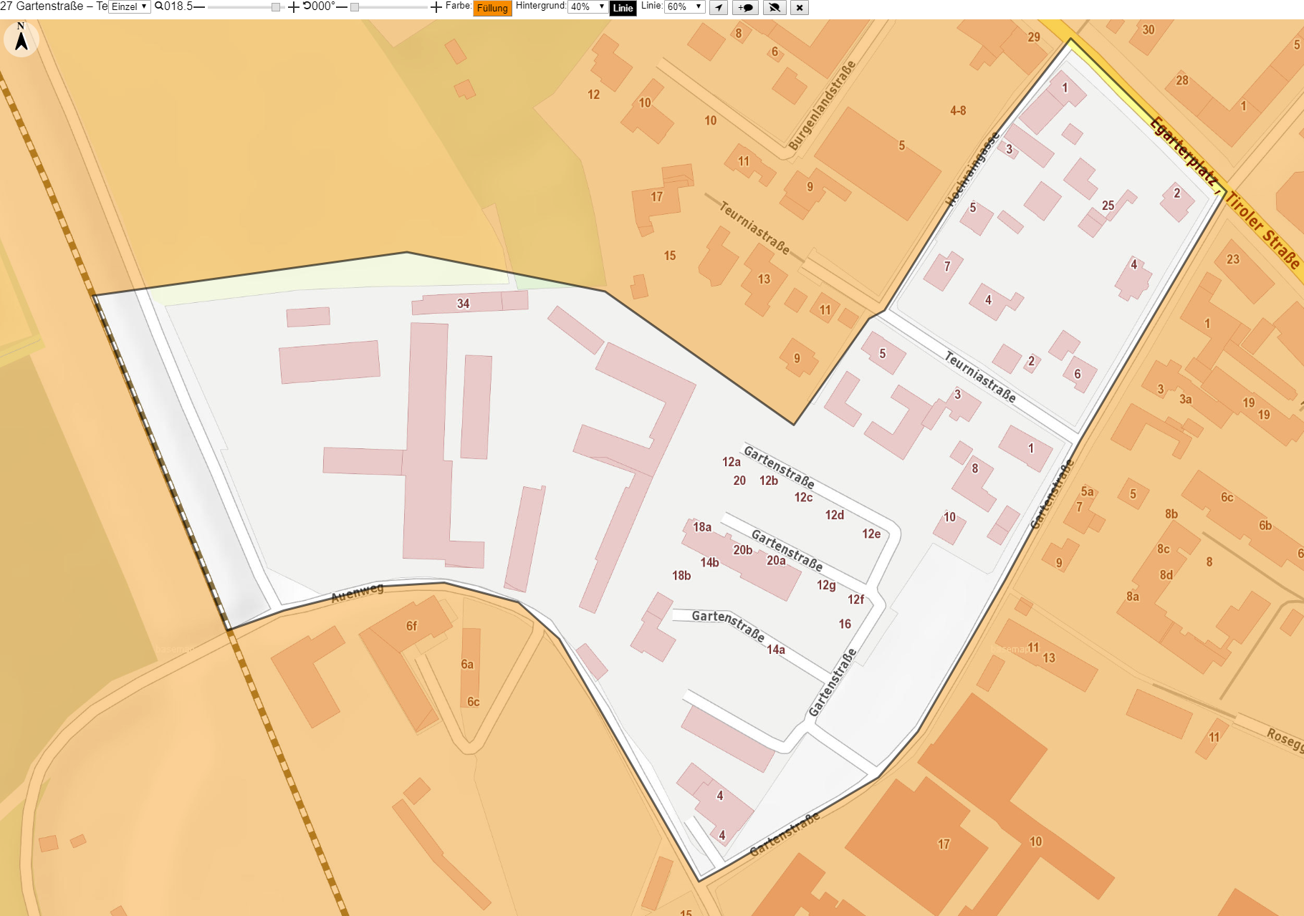Click the locate position arrow icon

pyautogui.click(x=719, y=8)
